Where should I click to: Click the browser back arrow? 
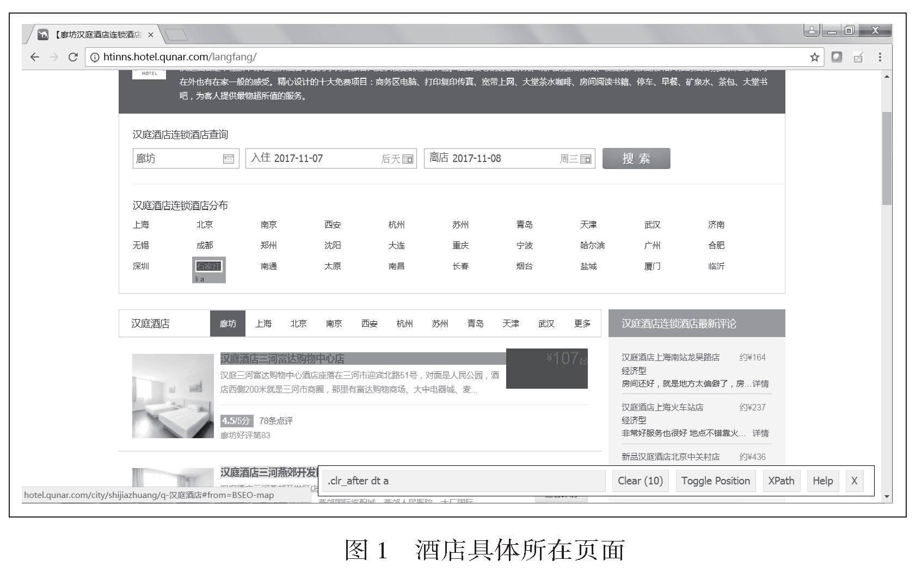coord(35,57)
